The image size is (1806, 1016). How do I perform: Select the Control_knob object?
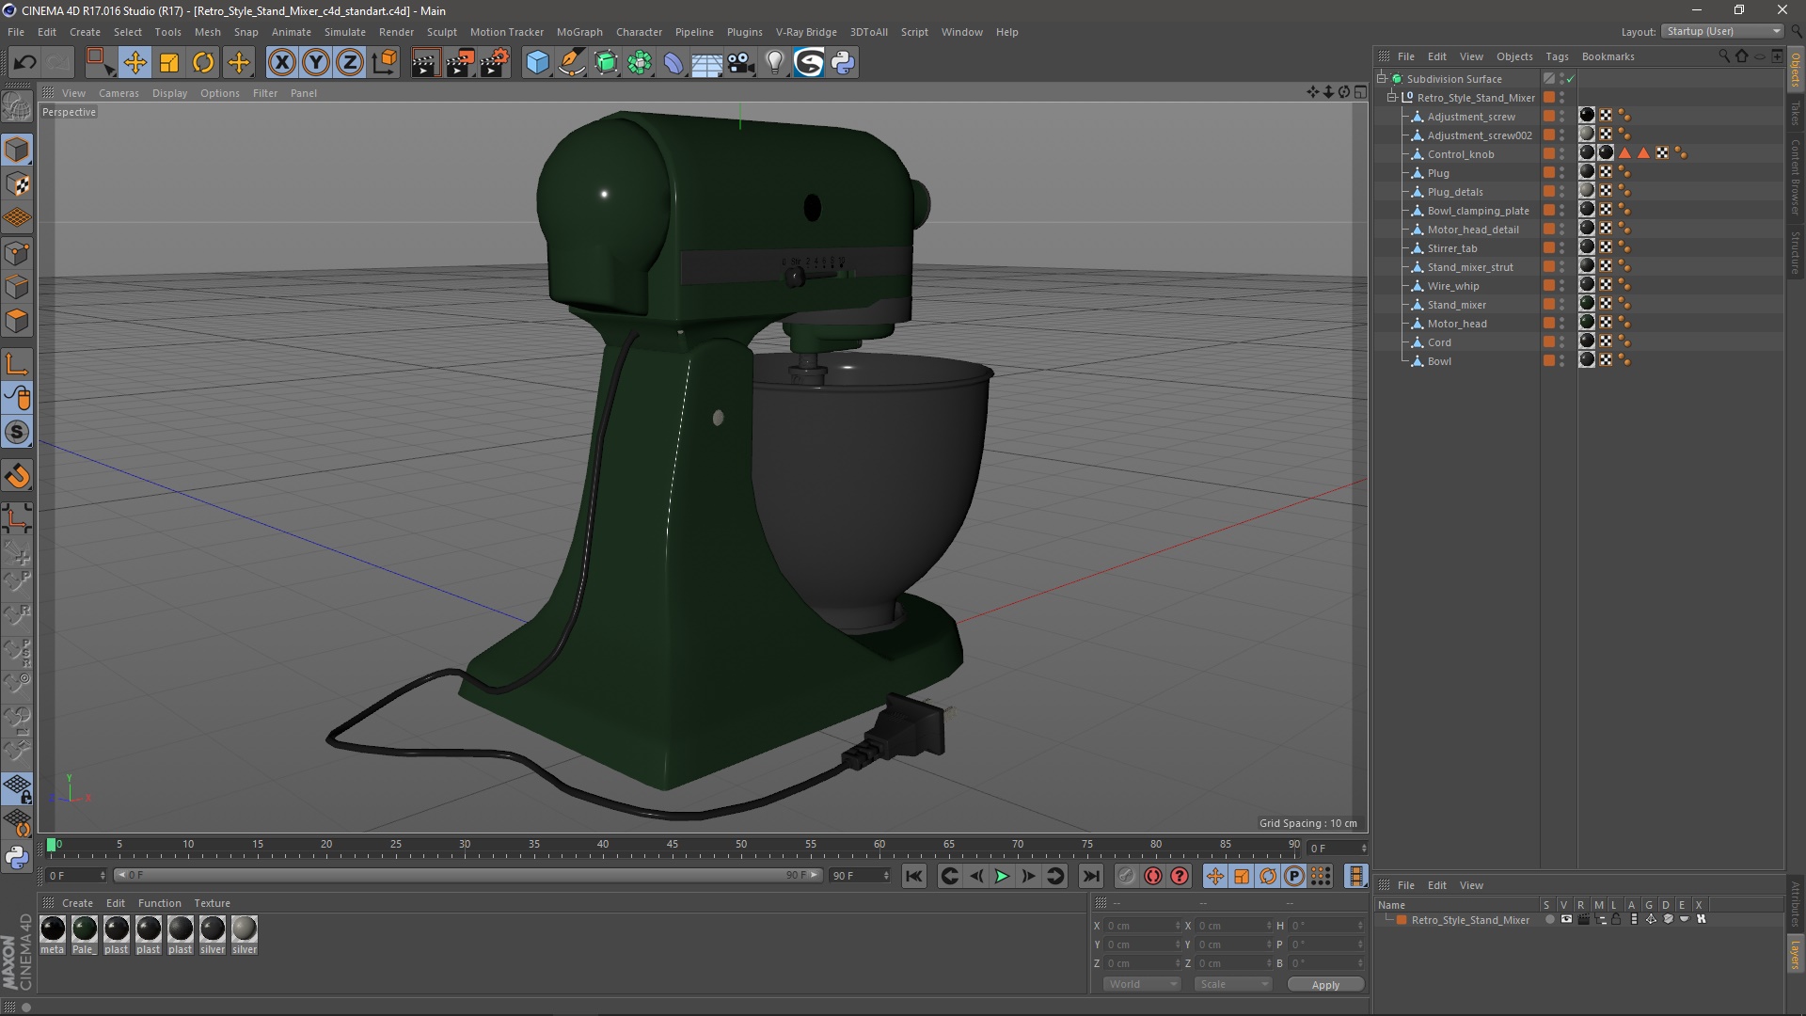(x=1461, y=154)
